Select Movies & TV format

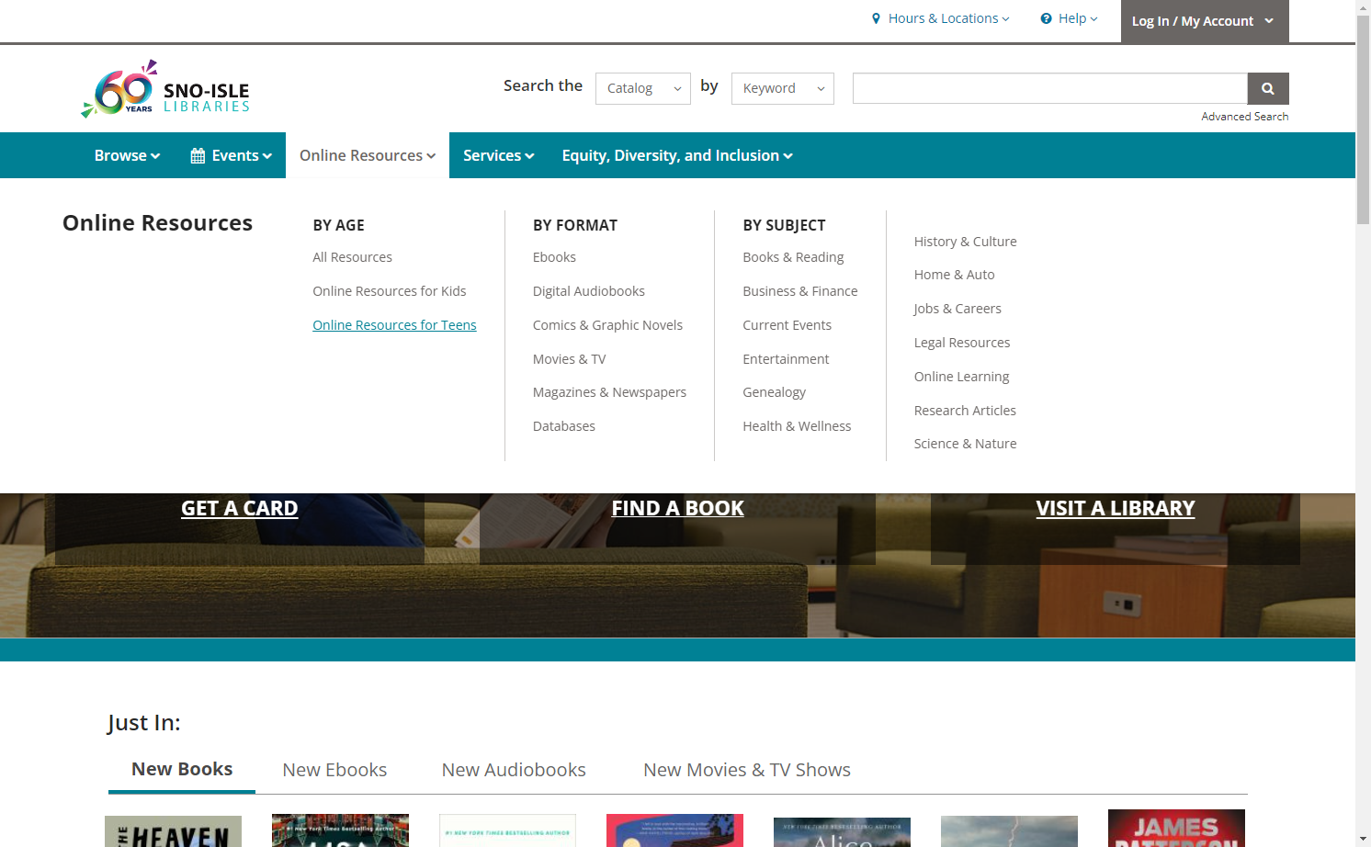point(570,359)
